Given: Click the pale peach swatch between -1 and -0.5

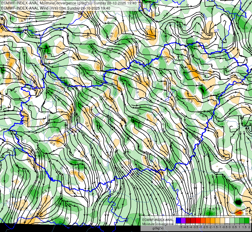Looking at the screenshot, I should tap(222, 220).
